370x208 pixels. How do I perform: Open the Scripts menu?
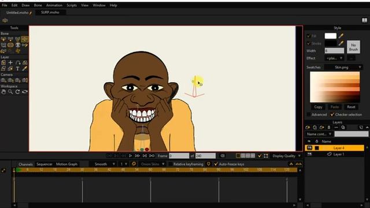[x=72, y=5]
